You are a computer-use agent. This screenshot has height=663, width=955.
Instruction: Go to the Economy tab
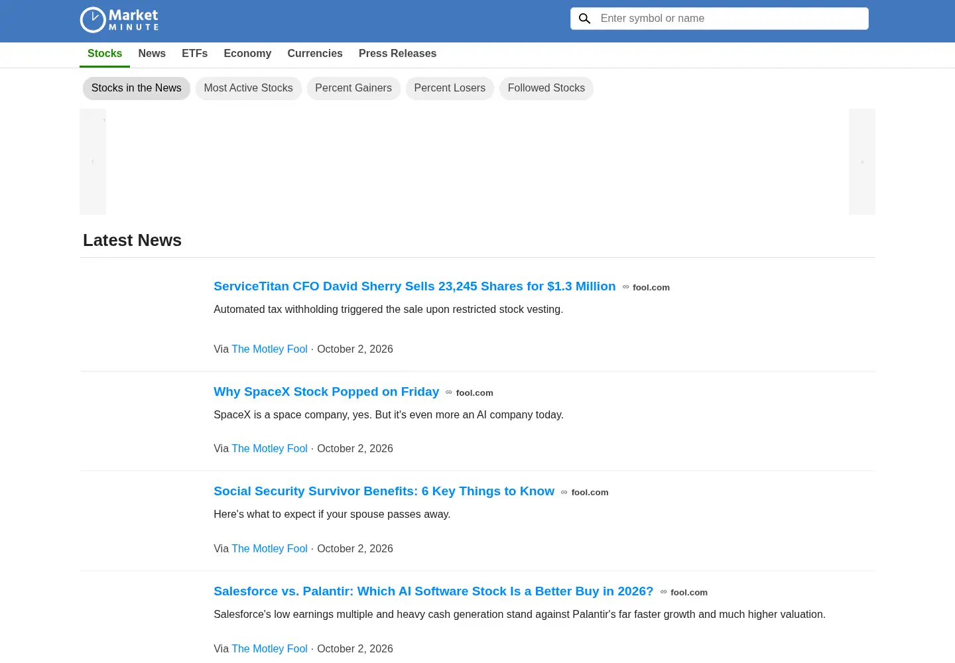click(247, 54)
